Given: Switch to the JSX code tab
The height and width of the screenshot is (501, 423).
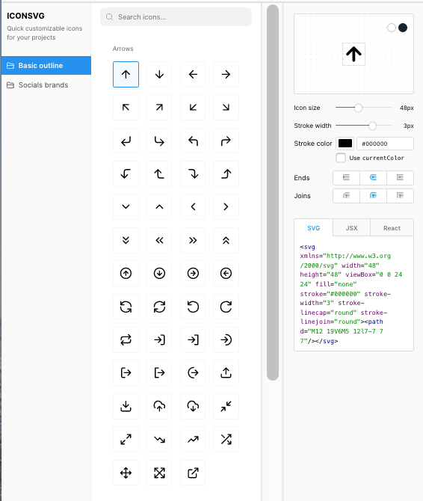Looking at the screenshot, I should [x=351, y=228].
